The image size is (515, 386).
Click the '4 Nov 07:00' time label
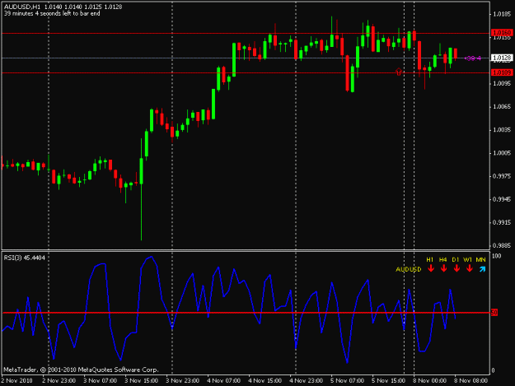pos(224,380)
